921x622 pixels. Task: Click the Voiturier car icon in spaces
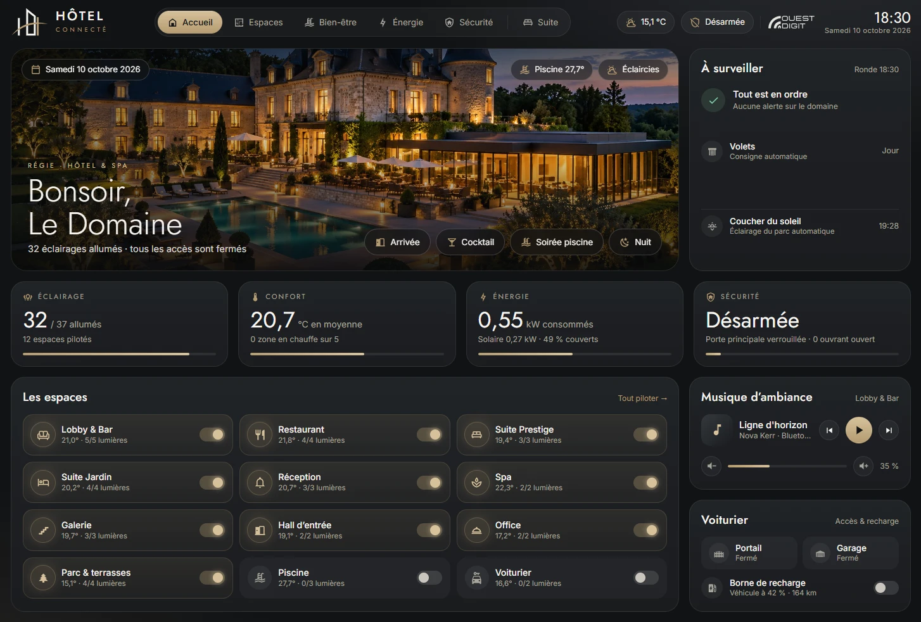pos(476,578)
